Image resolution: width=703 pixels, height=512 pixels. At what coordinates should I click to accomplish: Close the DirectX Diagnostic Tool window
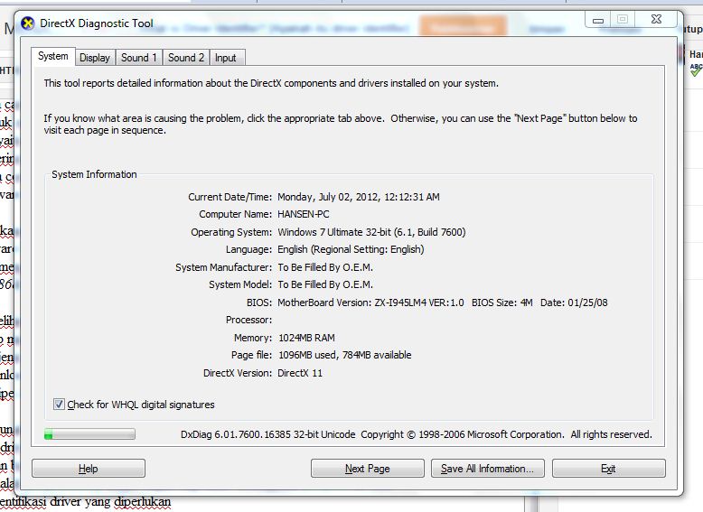pyautogui.click(x=656, y=19)
